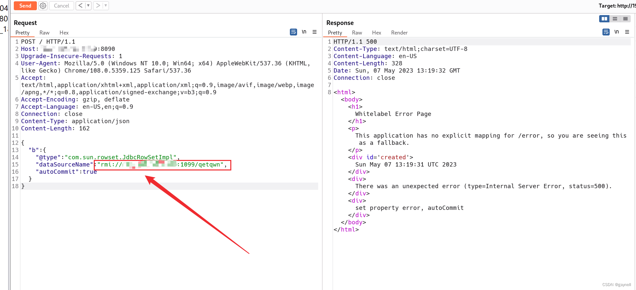Click Whitelabel Error Page text in response

(x=393, y=114)
